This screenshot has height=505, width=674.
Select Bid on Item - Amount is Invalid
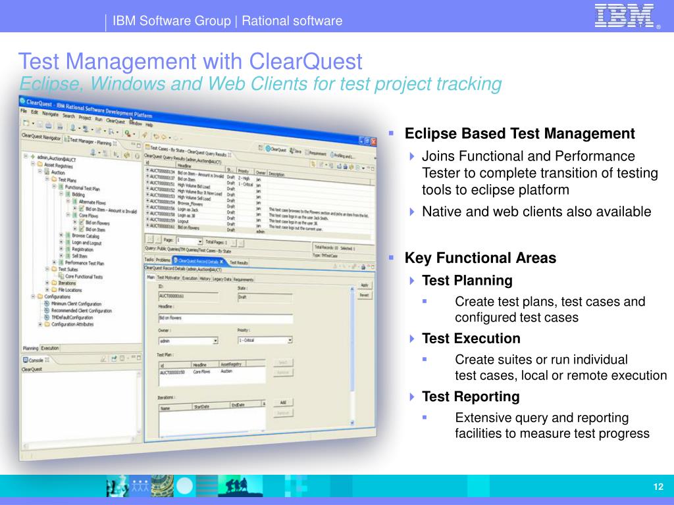111,210
